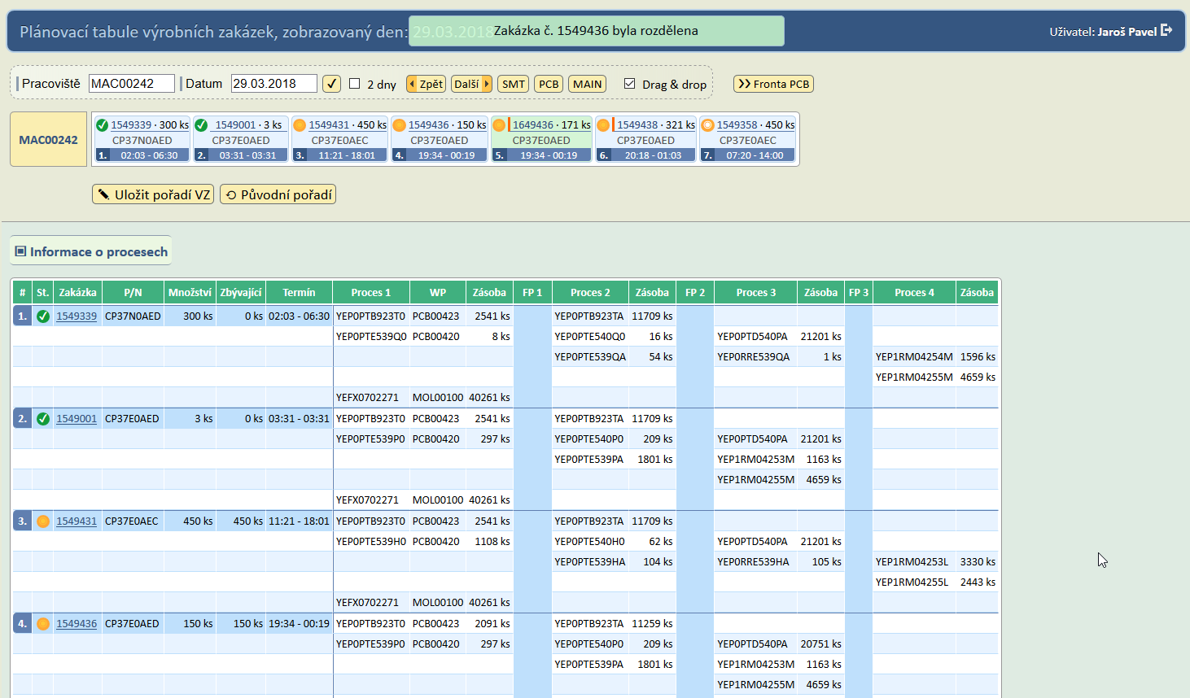1190x698 pixels.
Task: Expand the Fronta PCB panel
Action: (x=773, y=84)
